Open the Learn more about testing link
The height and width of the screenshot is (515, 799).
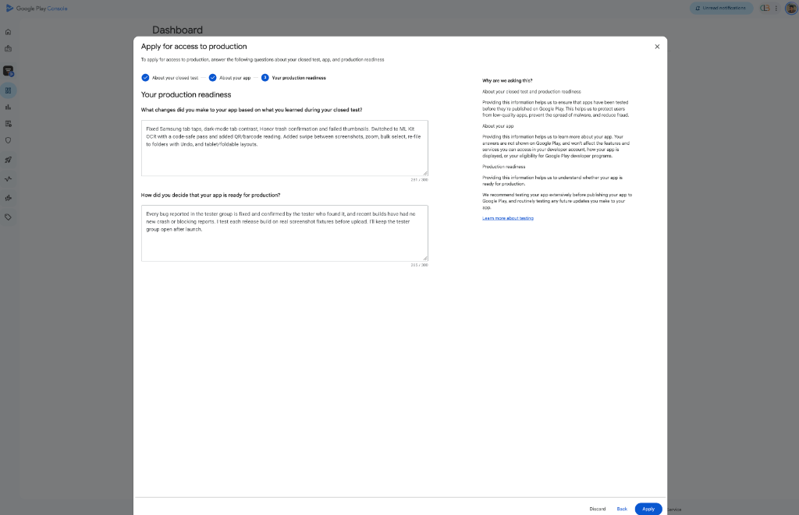point(507,218)
